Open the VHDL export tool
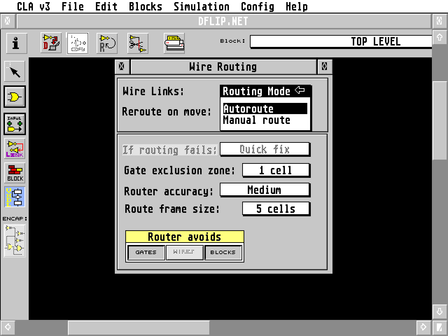This screenshot has height=336, width=448. coord(15,197)
